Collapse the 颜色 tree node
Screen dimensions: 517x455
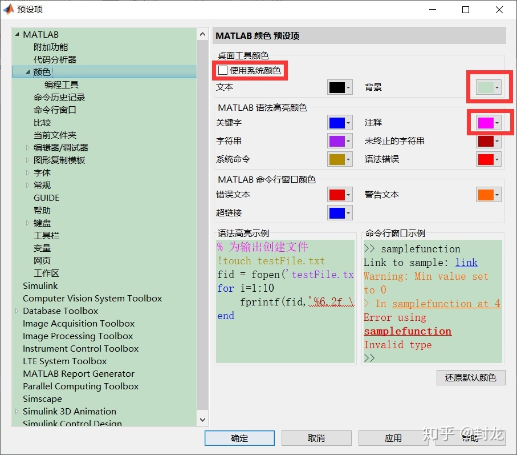click(28, 72)
